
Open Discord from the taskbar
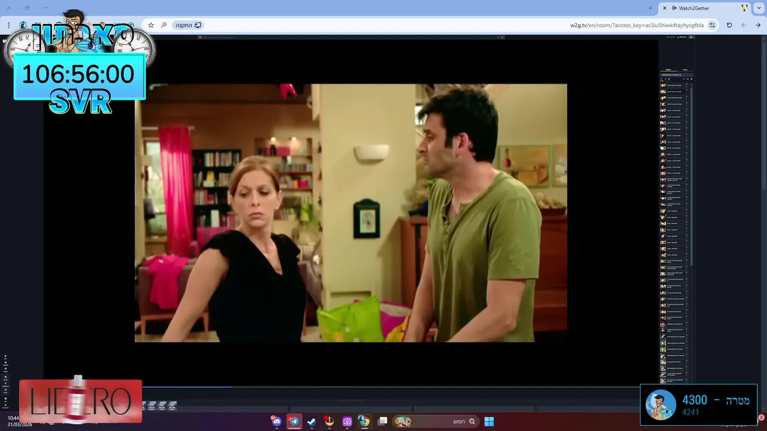pos(276,421)
